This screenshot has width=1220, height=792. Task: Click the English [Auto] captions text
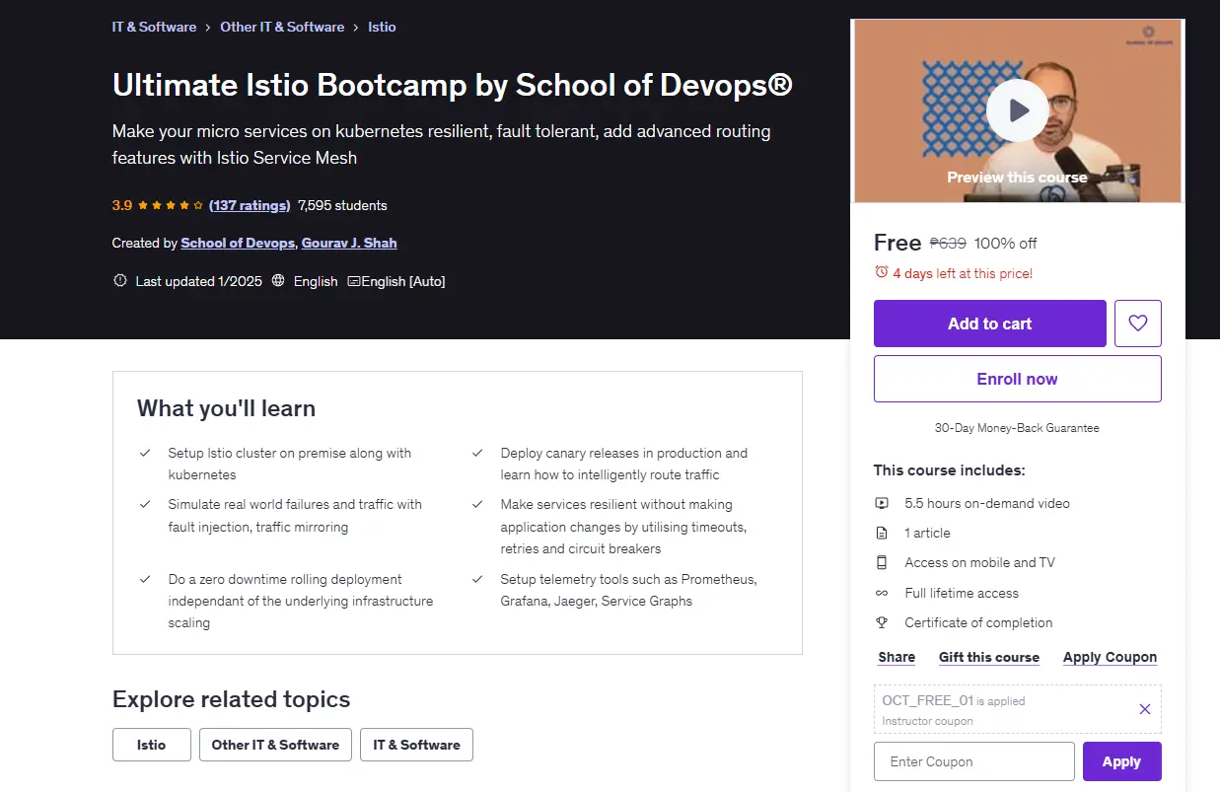coord(403,281)
